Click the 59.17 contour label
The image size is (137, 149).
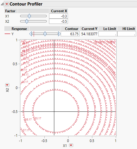(25, 75)
